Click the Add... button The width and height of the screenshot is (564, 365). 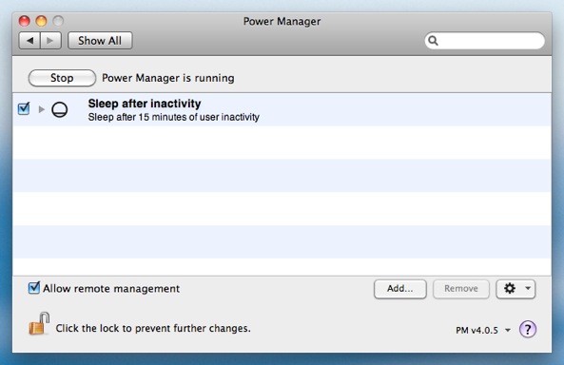point(400,289)
